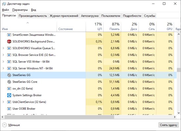The height and width of the screenshot is (131, 181).
Task: Click the horizontal scrollbar right arrow
Action: 175,117
